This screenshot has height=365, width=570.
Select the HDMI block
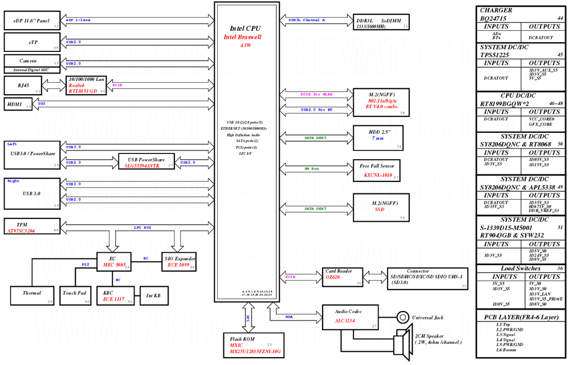click(18, 104)
